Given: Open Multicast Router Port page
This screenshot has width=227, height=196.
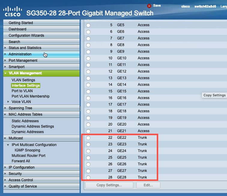Looking at the screenshot, I should pyautogui.click(x=29, y=155).
